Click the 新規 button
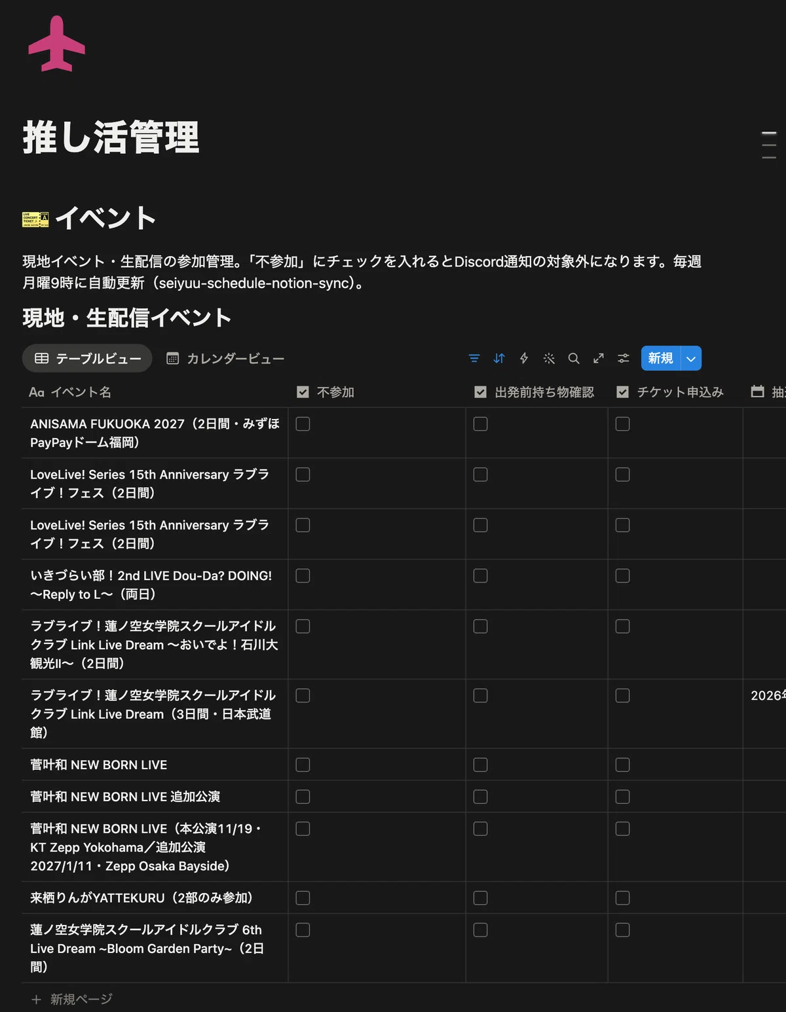 [660, 358]
